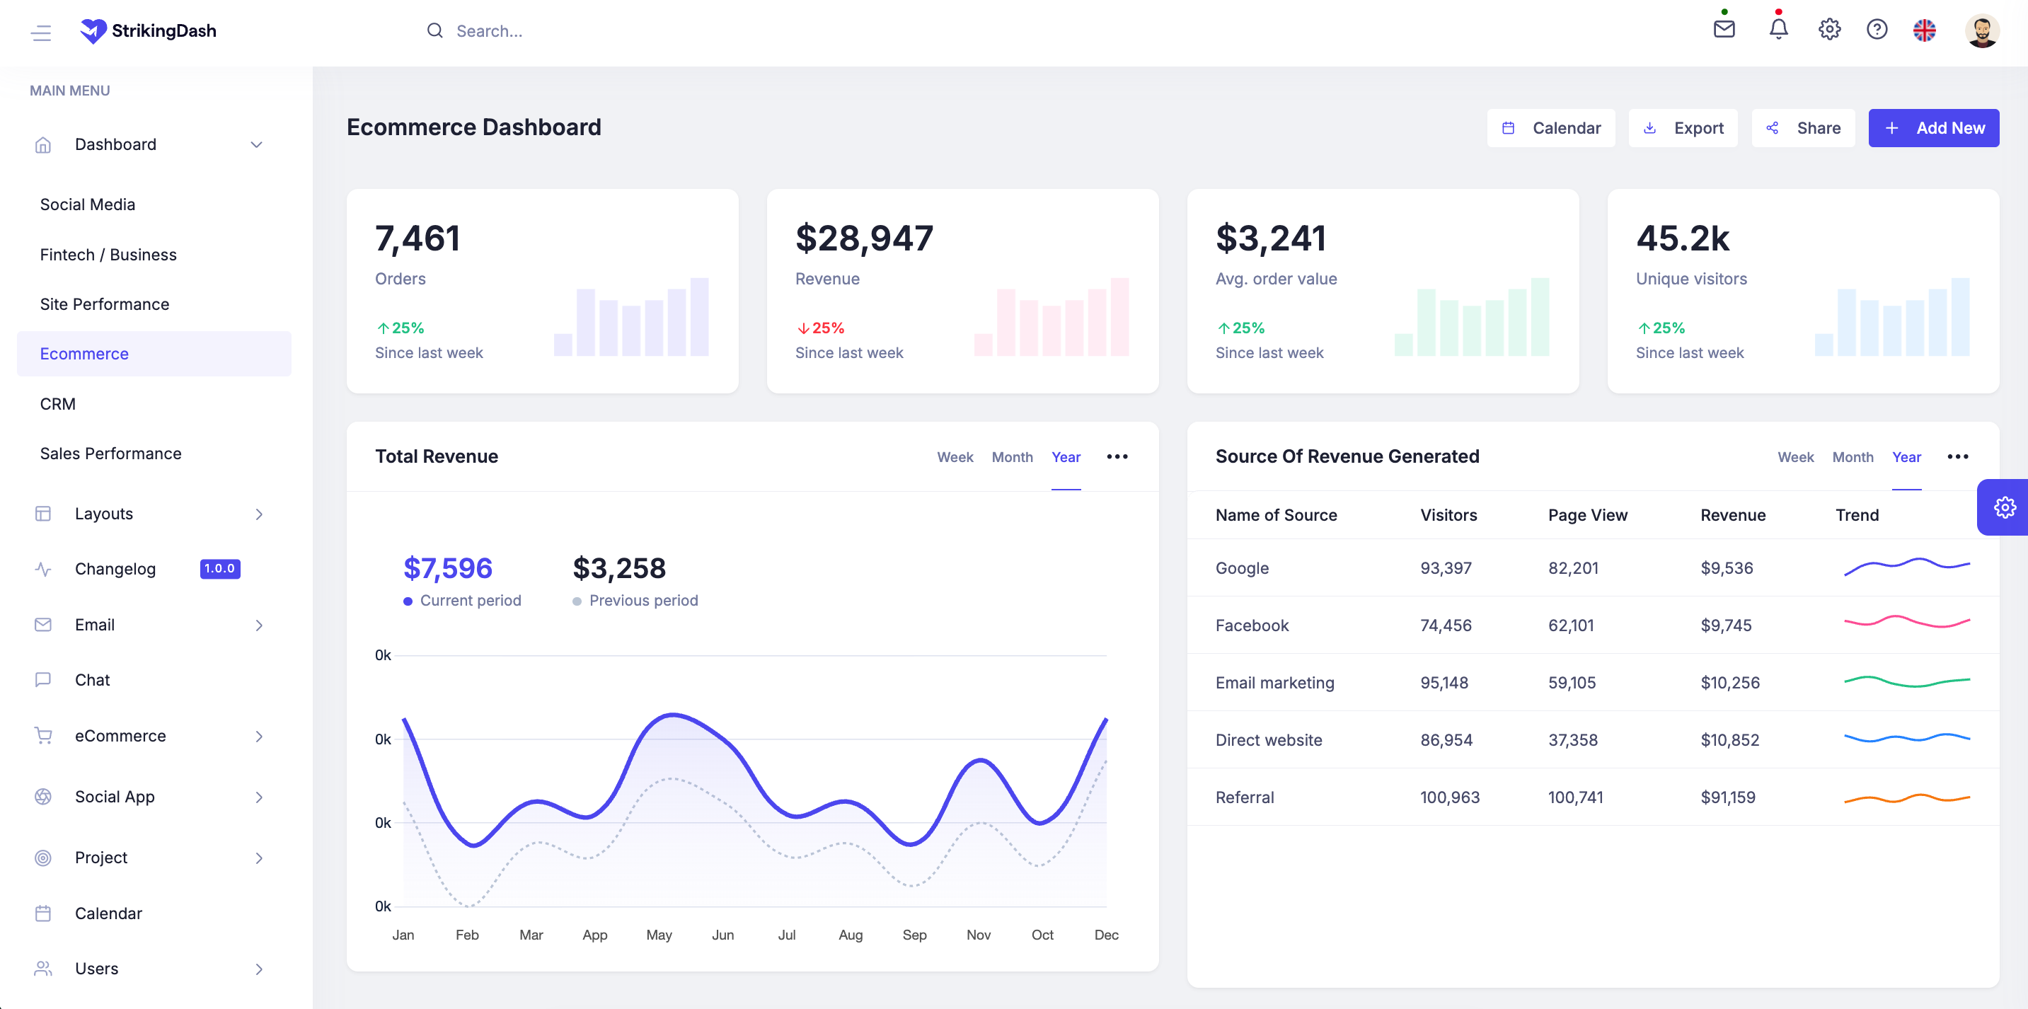Click Facebook visitors value 74,456

click(x=1446, y=625)
